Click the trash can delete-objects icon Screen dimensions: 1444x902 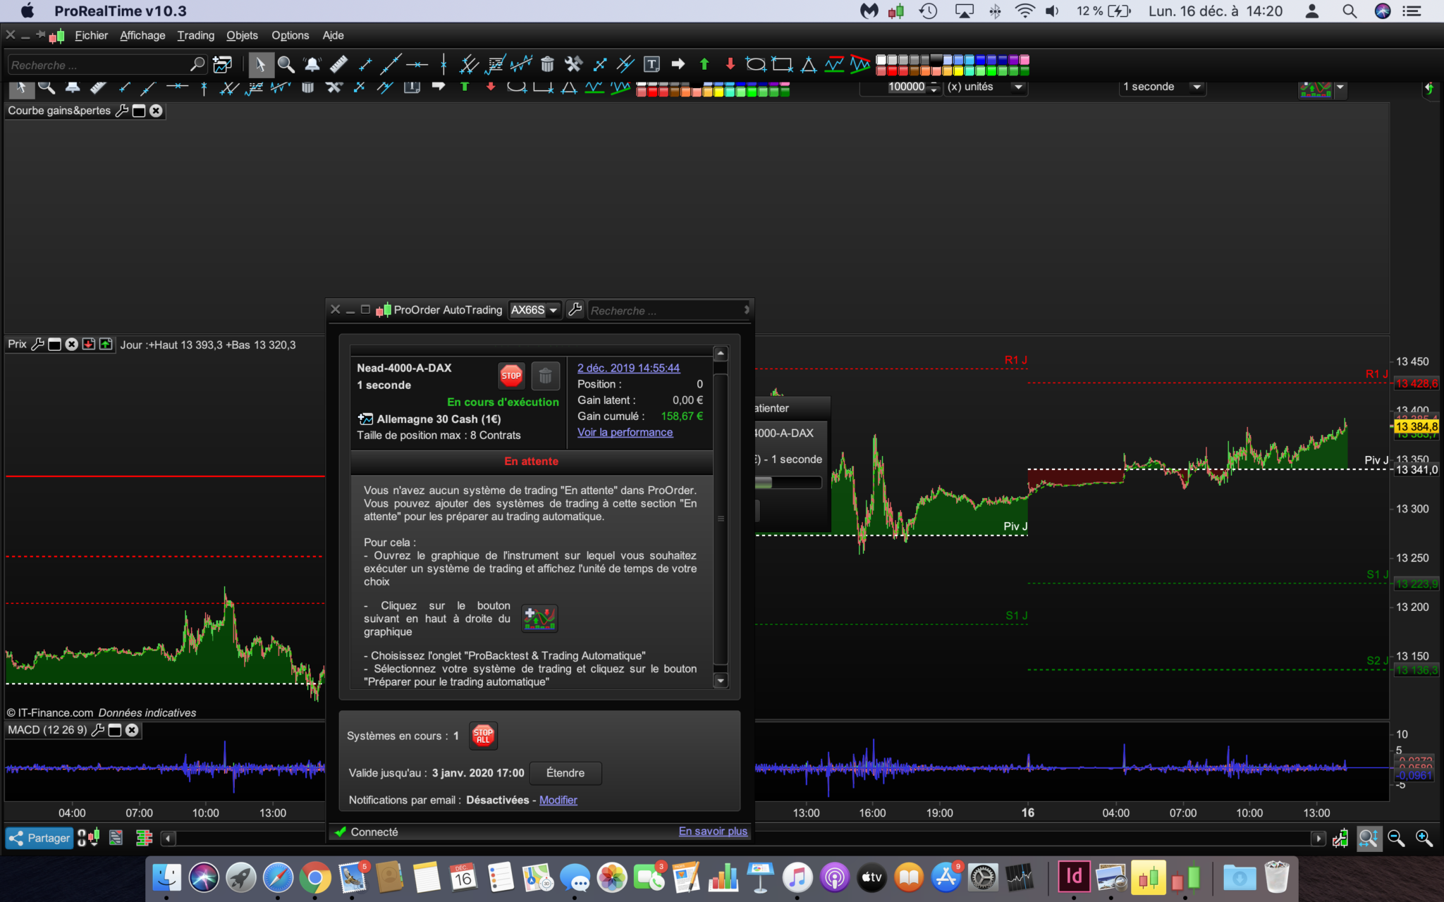547,65
